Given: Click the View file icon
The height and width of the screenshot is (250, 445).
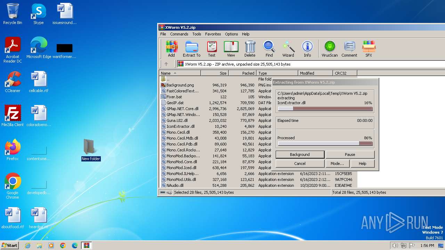Looking at the screenshot, I should pyautogui.click(x=231, y=49).
